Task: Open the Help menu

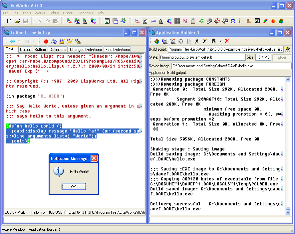Action: (100, 13)
